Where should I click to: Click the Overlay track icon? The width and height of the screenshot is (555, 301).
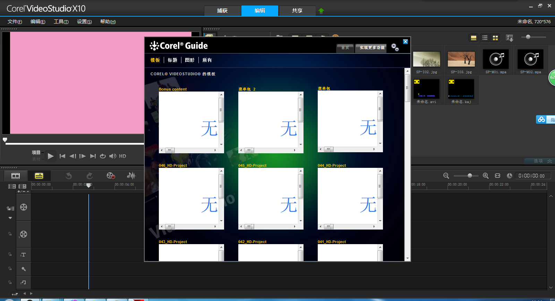click(x=24, y=234)
